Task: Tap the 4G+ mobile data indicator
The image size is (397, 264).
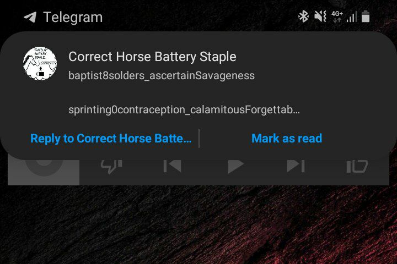Action: [x=337, y=16]
